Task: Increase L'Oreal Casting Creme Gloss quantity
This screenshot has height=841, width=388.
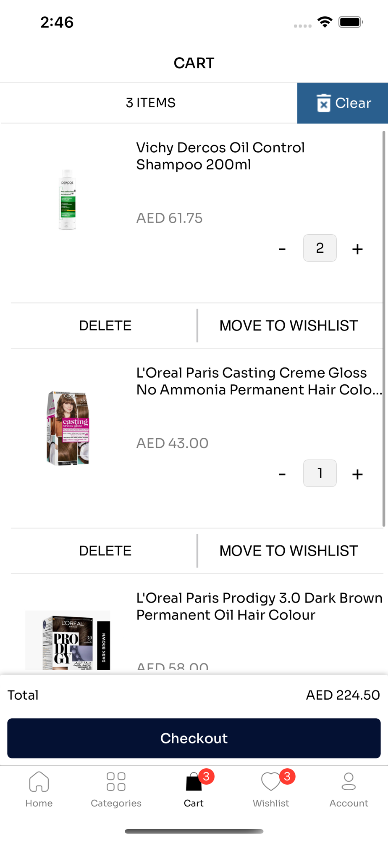Action: click(357, 474)
